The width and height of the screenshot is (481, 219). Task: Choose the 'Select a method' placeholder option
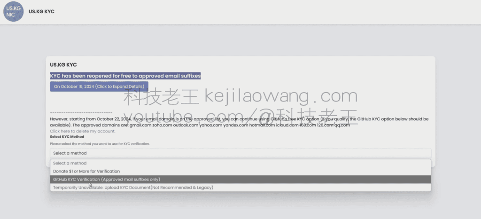click(240, 163)
